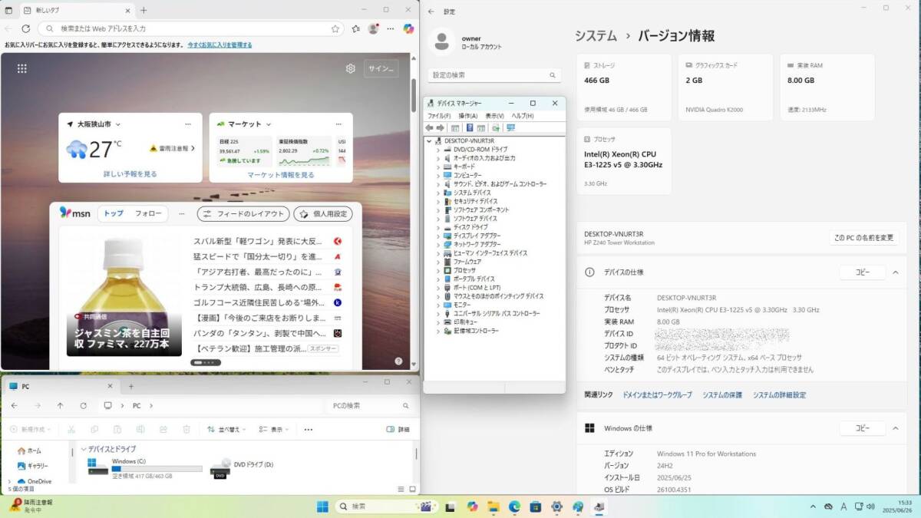The image size is (921, 518).
Task: Toggle the details pane button in File Explorer
Action: point(398,430)
